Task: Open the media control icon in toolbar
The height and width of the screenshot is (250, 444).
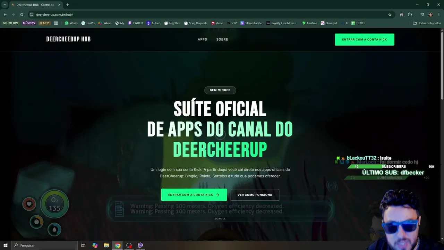Action: [x=422, y=15]
